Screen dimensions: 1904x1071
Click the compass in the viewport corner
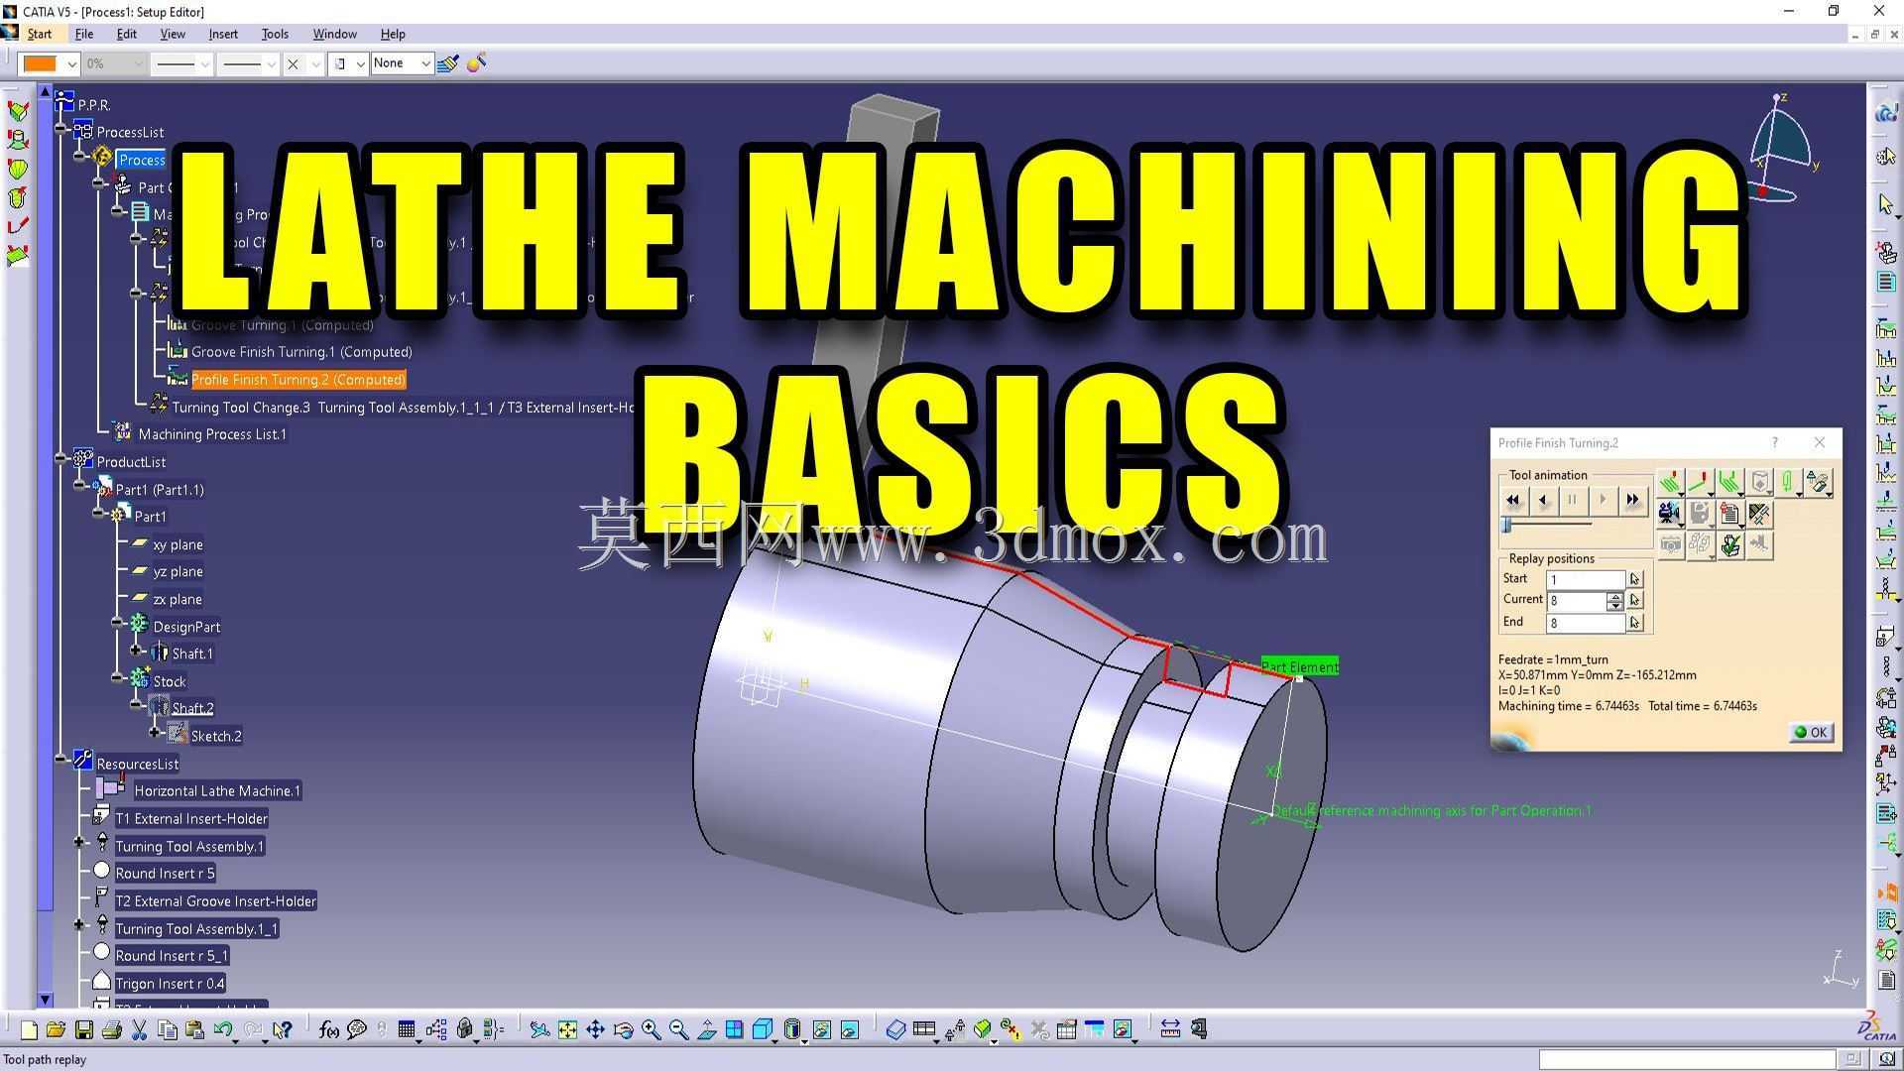(1780, 149)
